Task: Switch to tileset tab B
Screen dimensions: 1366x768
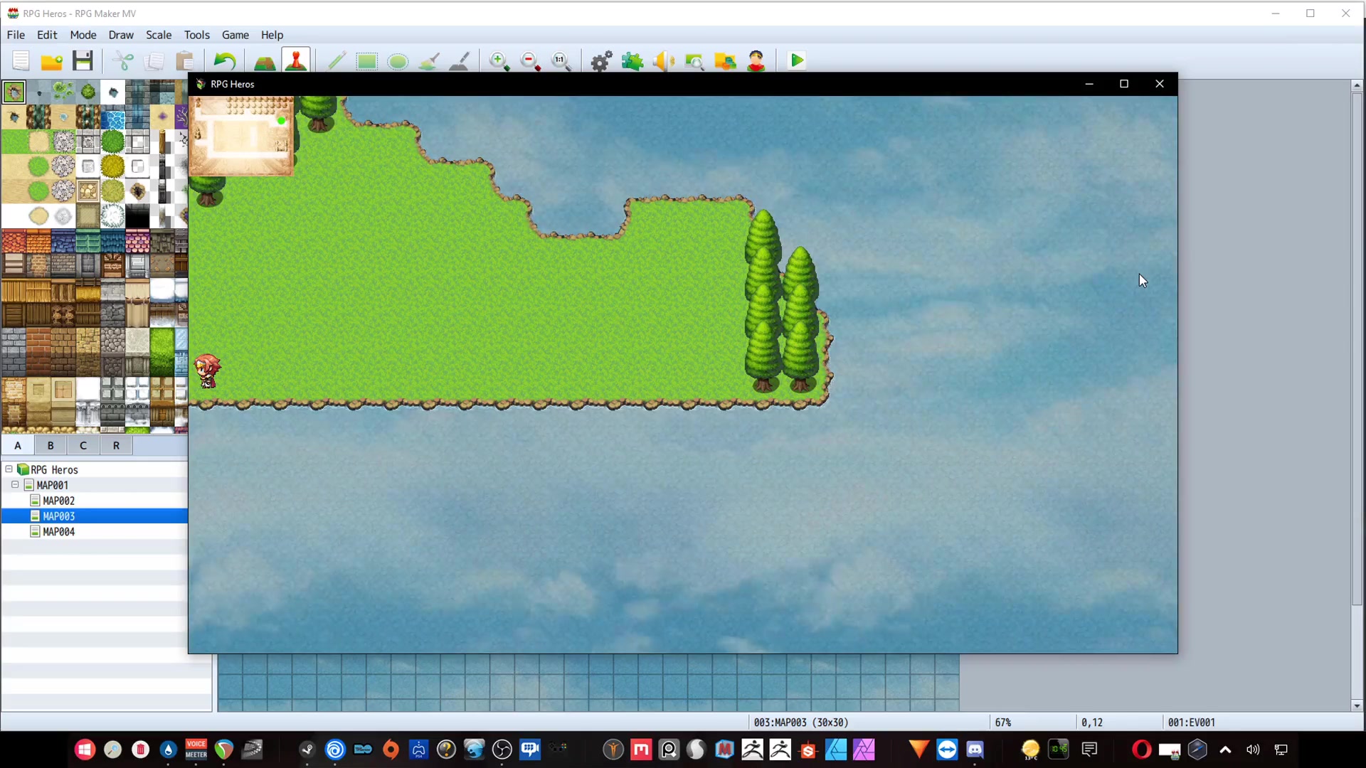Action: pyautogui.click(x=51, y=446)
